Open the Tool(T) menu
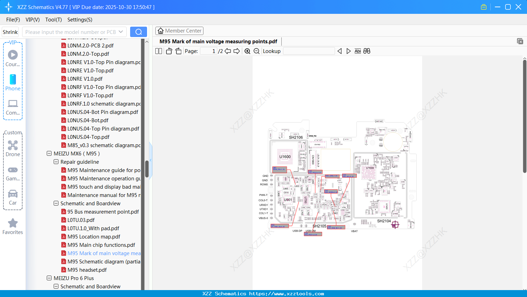This screenshot has height=297, width=527. point(53,20)
